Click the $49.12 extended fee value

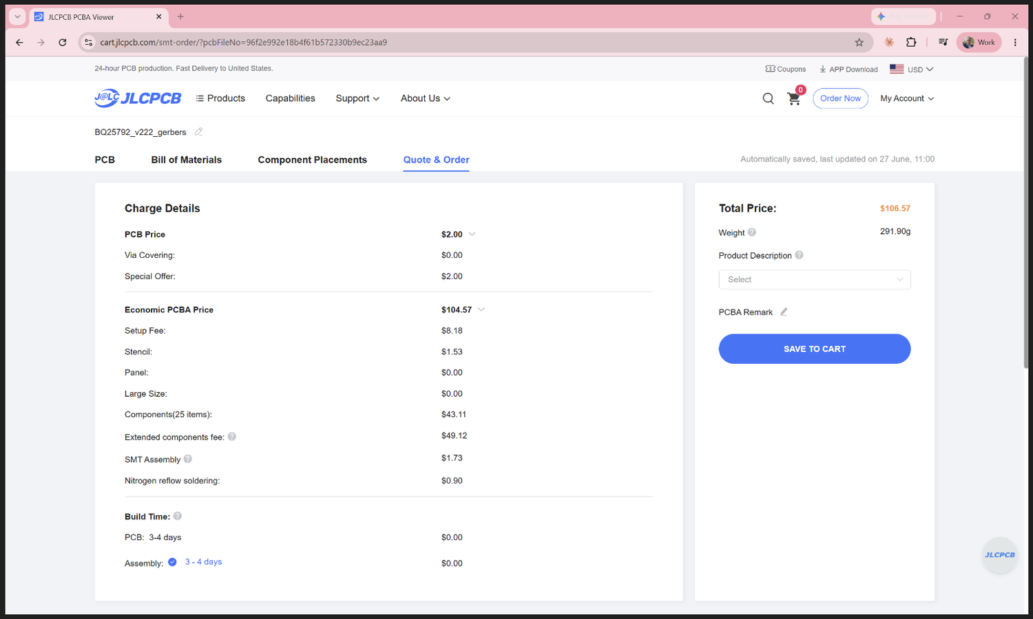click(x=455, y=436)
